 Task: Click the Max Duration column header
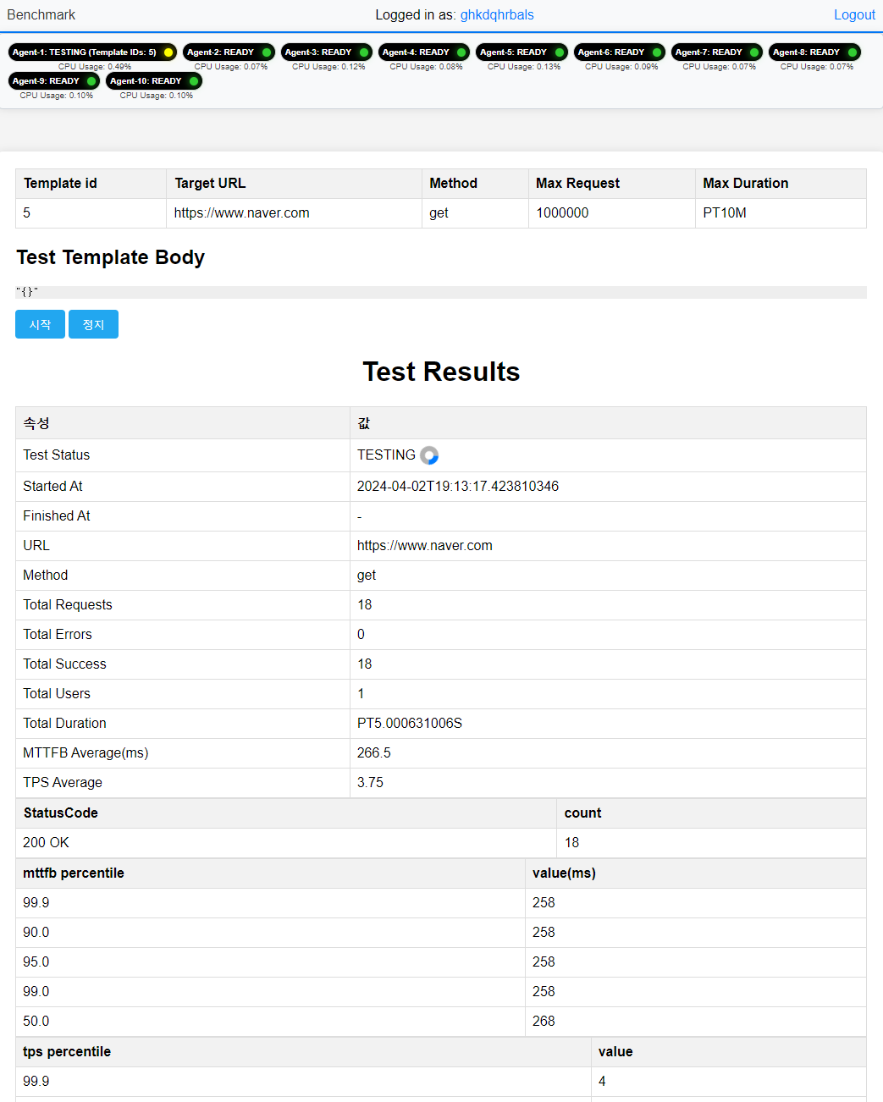point(781,184)
